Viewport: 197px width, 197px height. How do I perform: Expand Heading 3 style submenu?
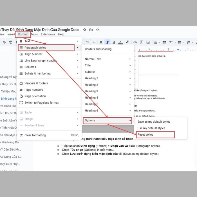[108, 91]
